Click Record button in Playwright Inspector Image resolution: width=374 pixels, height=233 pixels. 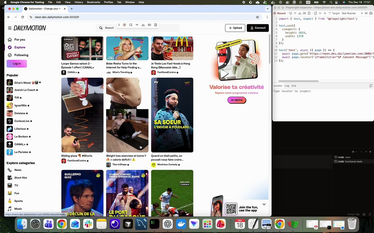point(280,13)
